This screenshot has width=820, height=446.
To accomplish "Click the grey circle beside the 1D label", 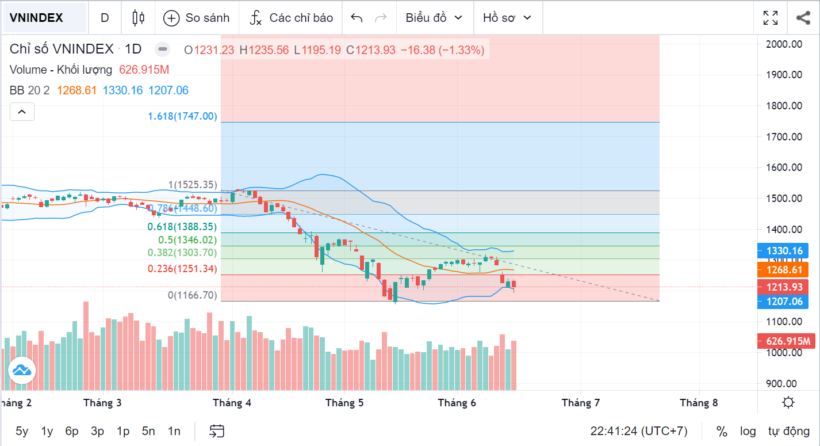I will 163,49.
